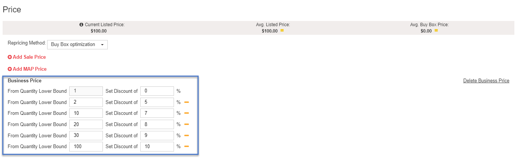520x159 pixels.
Task: Focus the discount field containing 7
Action: [x=157, y=113]
